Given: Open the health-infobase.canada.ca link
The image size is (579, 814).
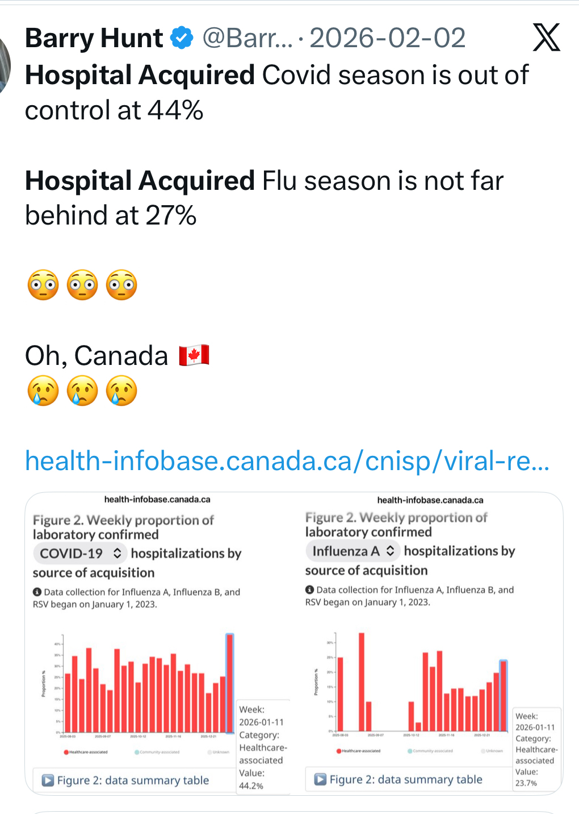Looking at the screenshot, I should (287, 461).
